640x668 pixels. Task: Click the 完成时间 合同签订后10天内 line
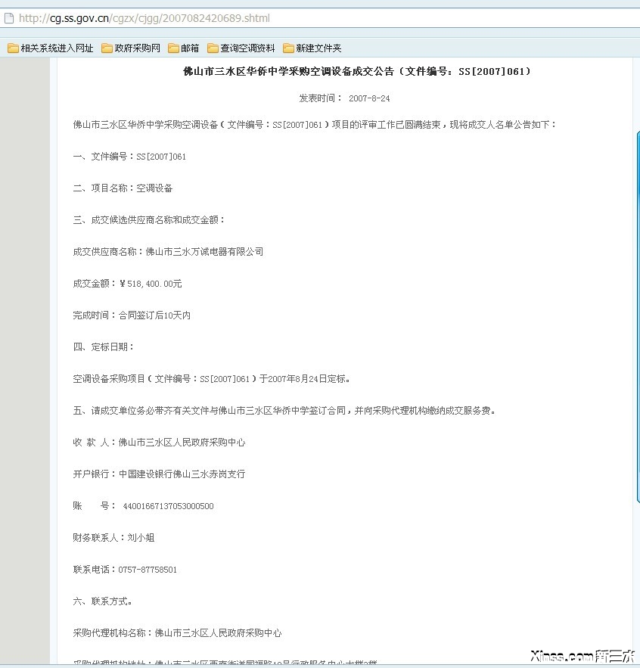[x=132, y=315]
